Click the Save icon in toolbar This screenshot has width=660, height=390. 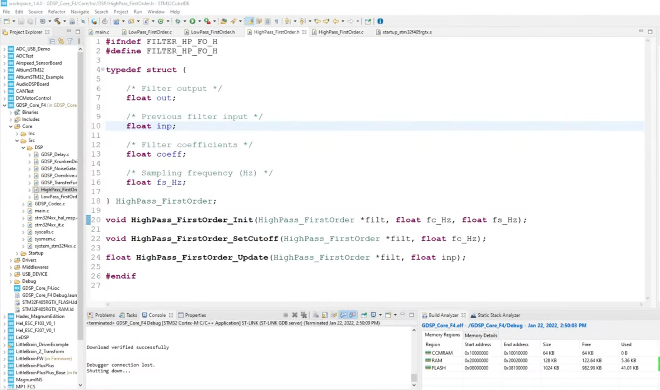tap(21, 21)
